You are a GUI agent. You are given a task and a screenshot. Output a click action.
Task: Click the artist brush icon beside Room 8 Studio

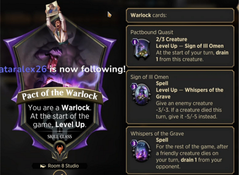(43, 166)
